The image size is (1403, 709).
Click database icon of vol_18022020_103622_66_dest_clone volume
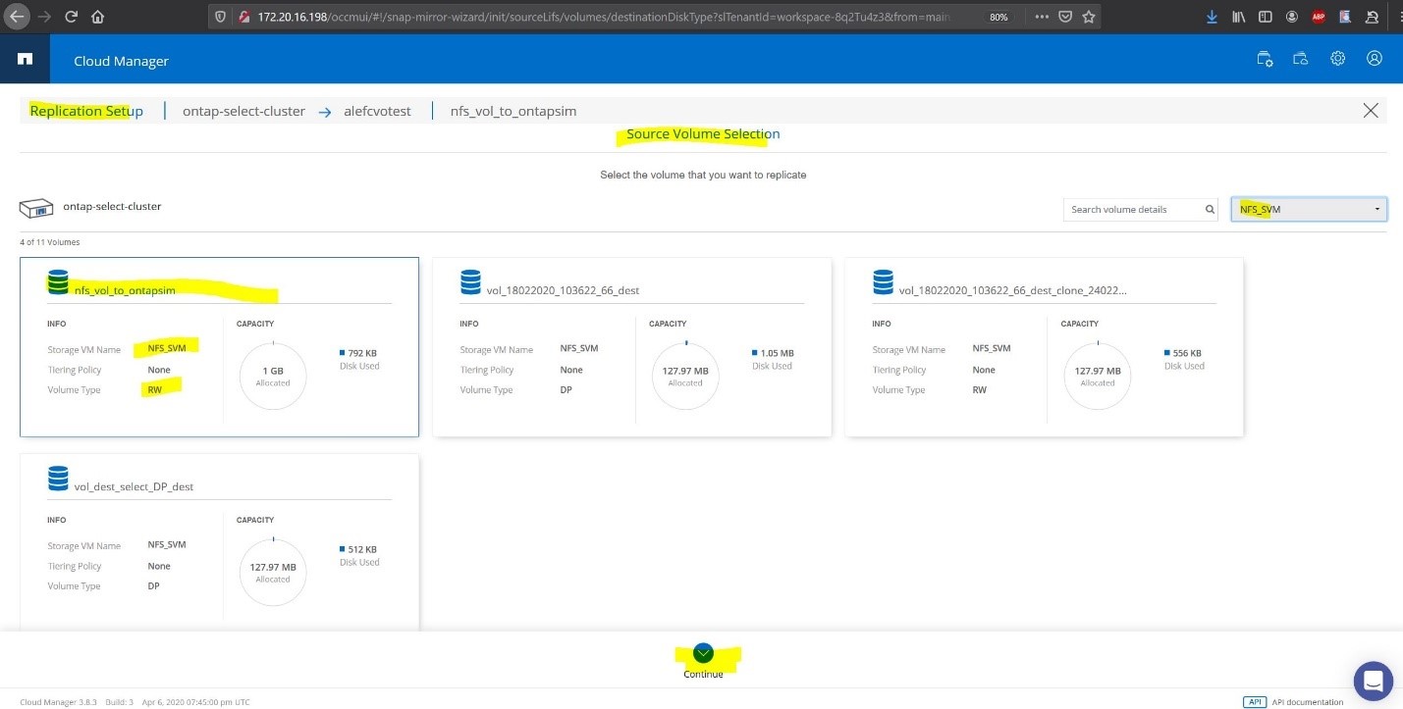[883, 283]
